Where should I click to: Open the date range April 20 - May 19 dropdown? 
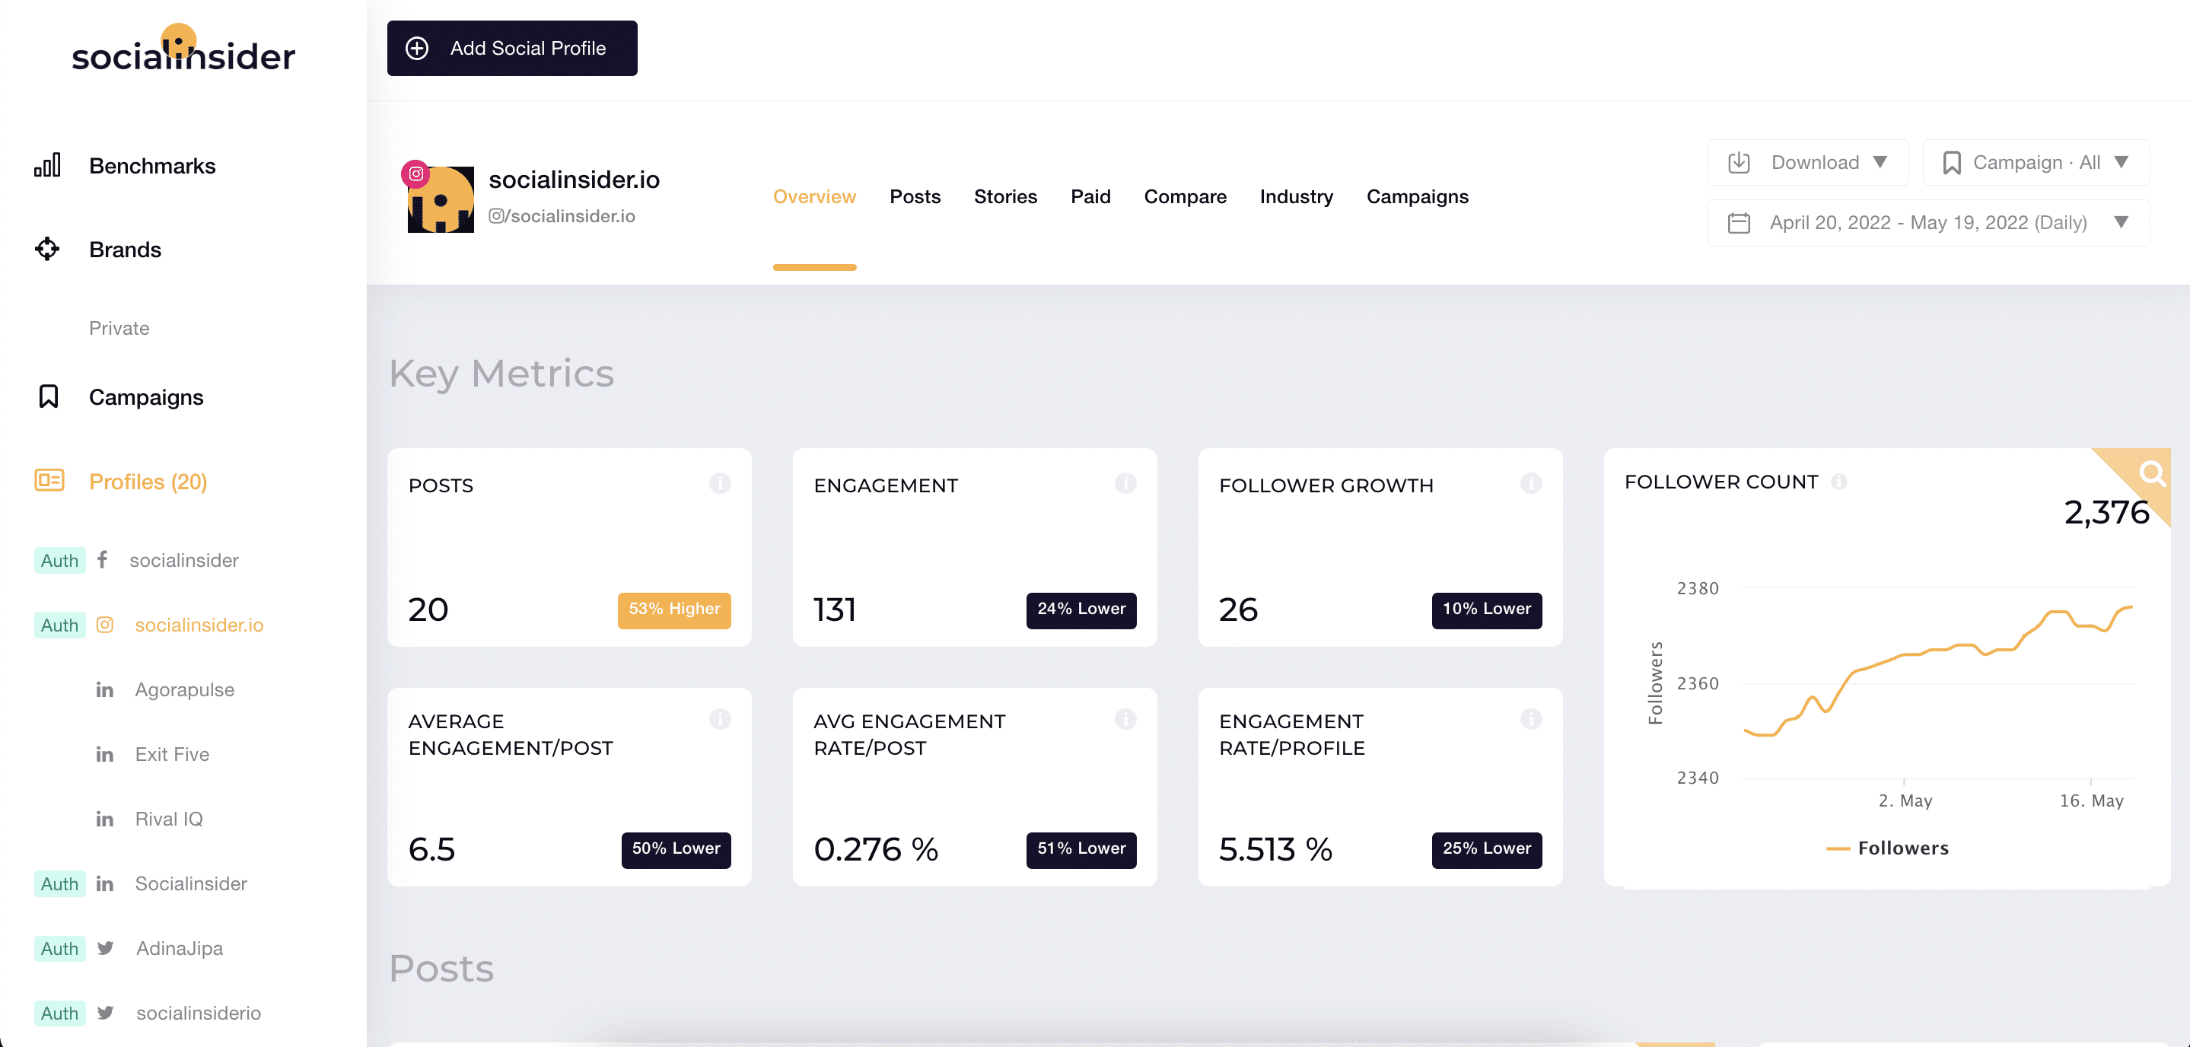pyautogui.click(x=1928, y=223)
